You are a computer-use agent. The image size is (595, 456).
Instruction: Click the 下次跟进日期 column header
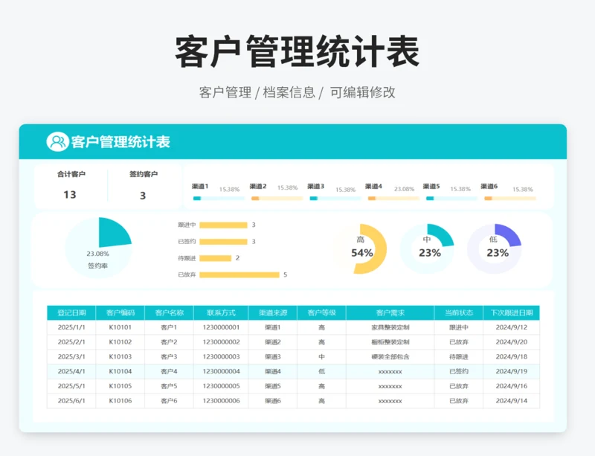click(x=512, y=313)
